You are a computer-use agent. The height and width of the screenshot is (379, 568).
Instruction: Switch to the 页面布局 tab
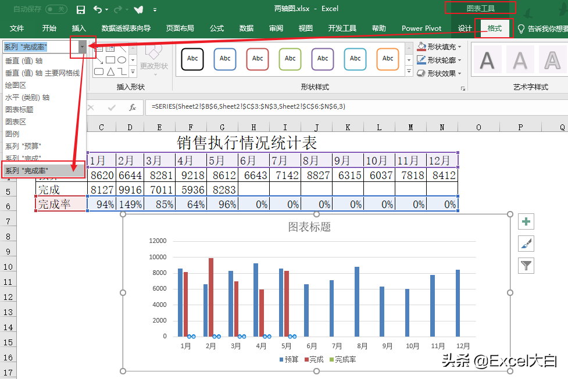tap(180, 28)
